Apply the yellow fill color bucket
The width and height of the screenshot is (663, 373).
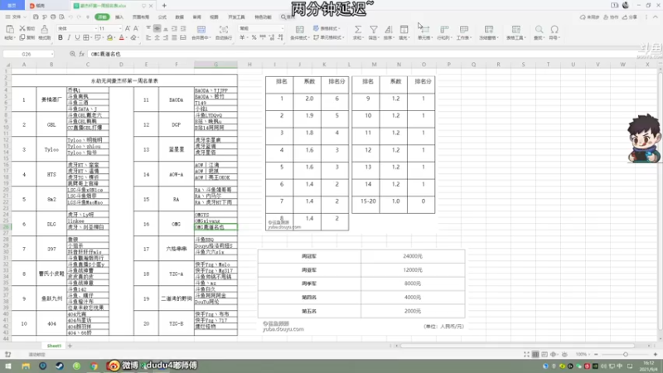pos(110,37)
